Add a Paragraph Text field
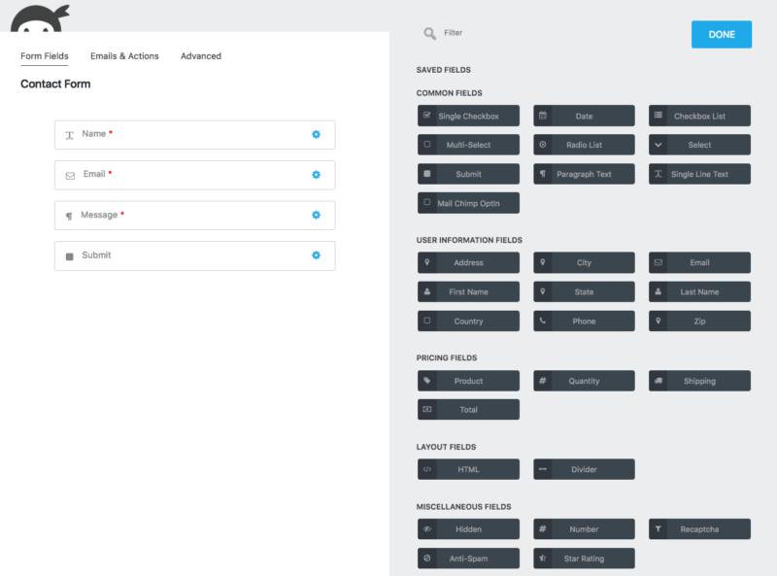Viewport: 777px width, 576px height. (584, 173)
